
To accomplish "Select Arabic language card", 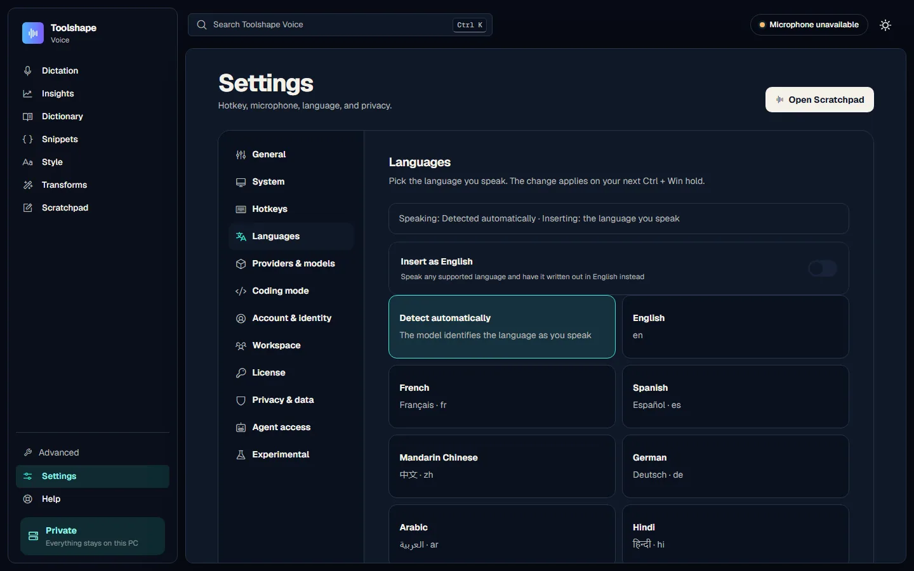I will click(501, 534).
